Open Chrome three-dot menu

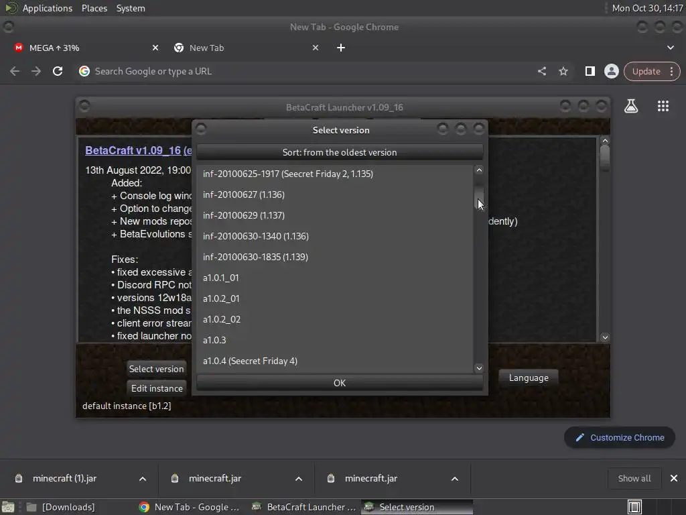[x=671, y=71]
